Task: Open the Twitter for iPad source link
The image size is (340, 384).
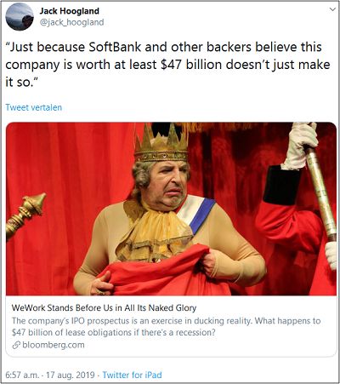Action: (132, 375)
